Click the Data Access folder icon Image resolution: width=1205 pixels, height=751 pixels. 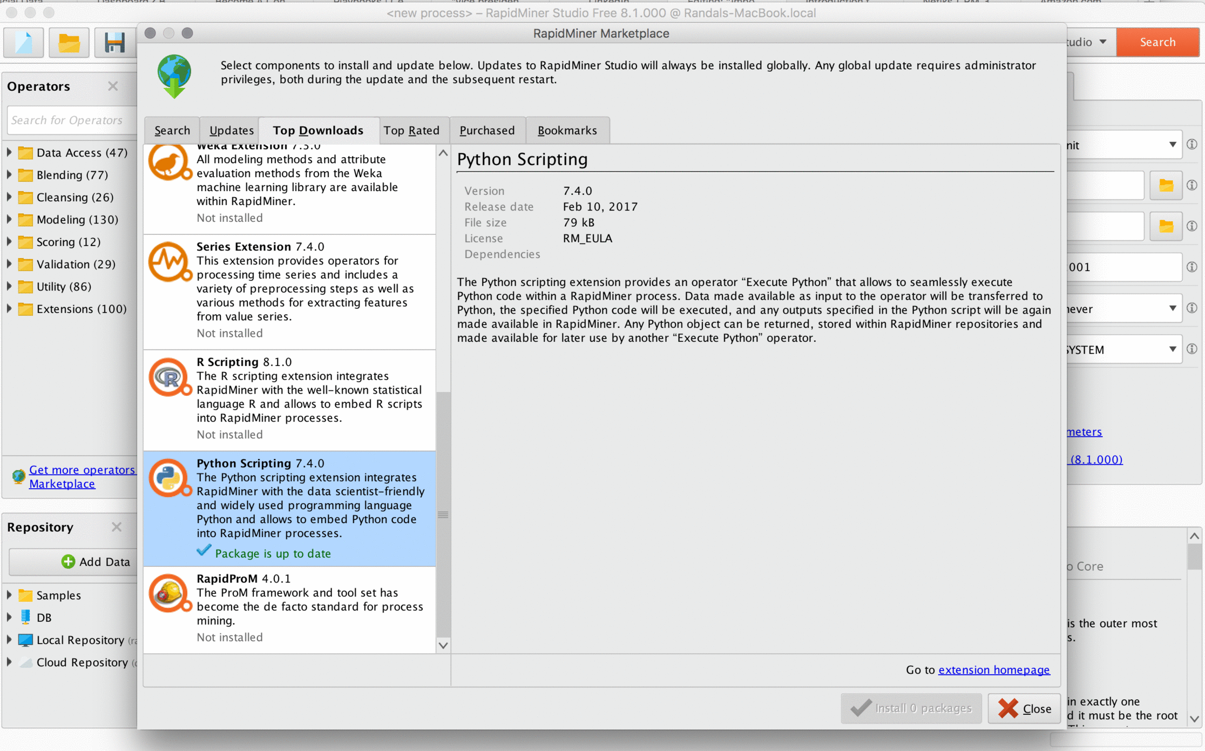coord(25,153)
